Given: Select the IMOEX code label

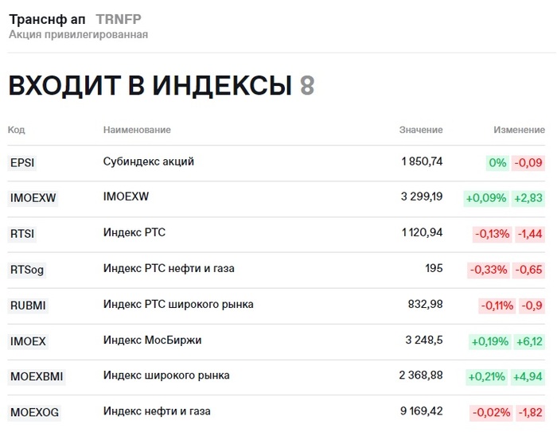Looking at the screenshot, I should (28, 341).
